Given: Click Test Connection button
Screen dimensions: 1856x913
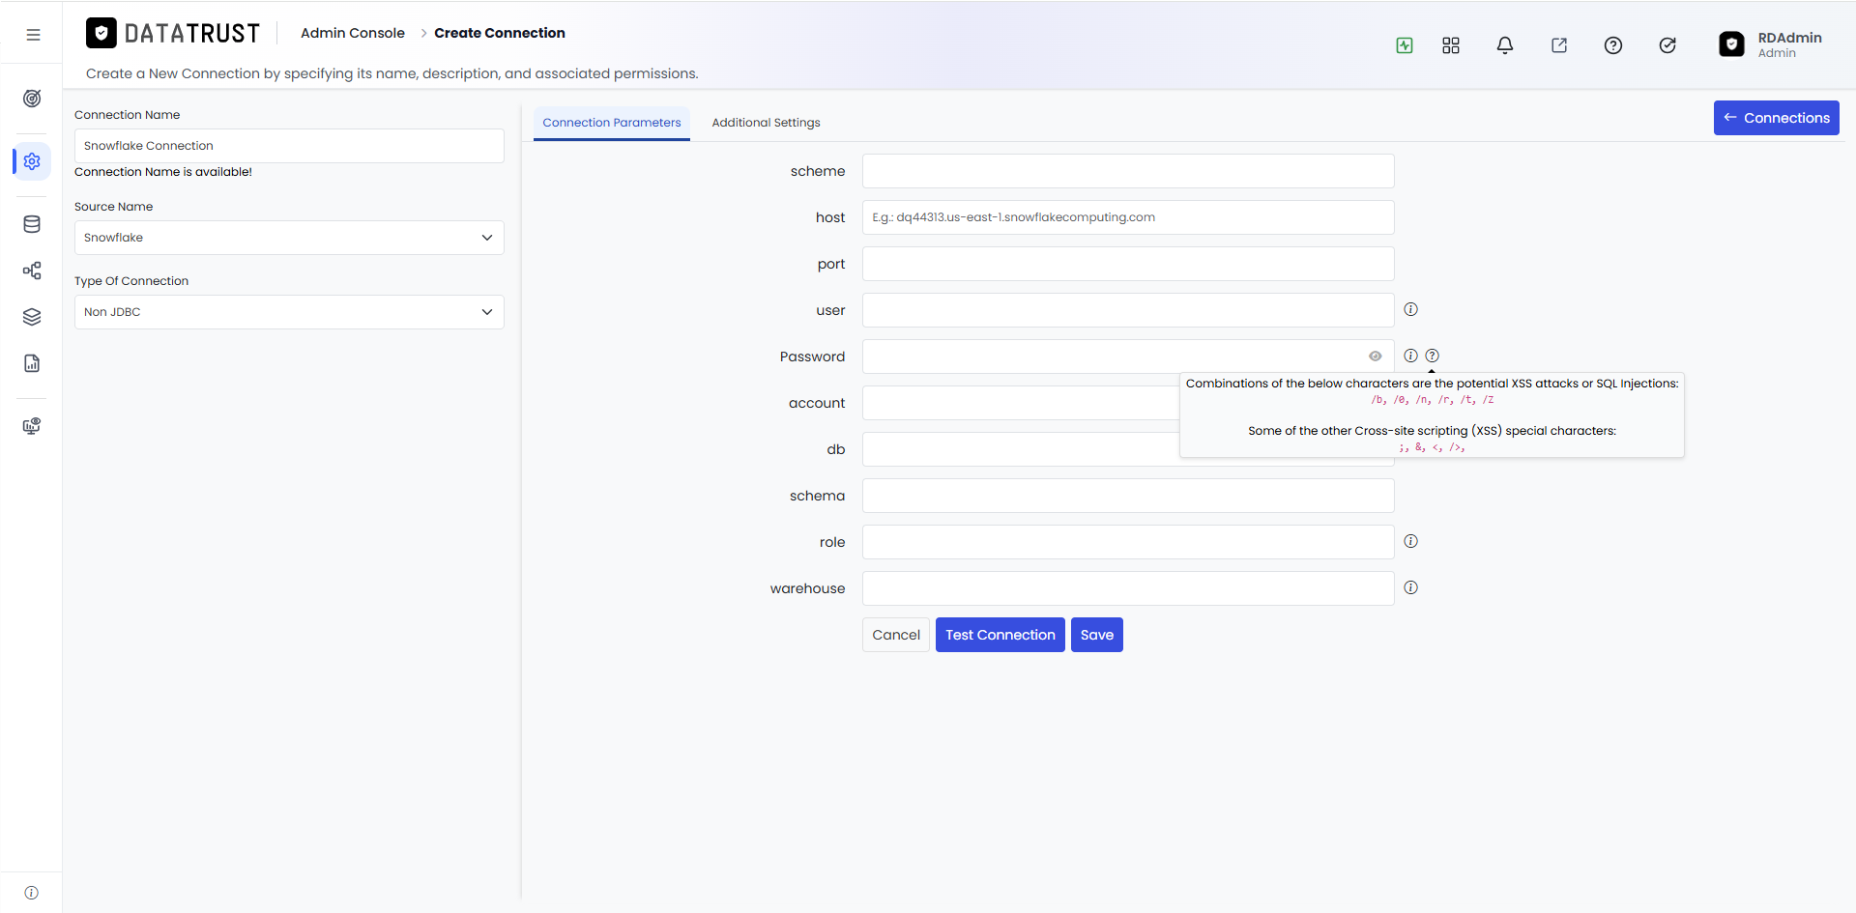Looking at the screenshot, I should pyautogui.click(x=1000, y=635).
